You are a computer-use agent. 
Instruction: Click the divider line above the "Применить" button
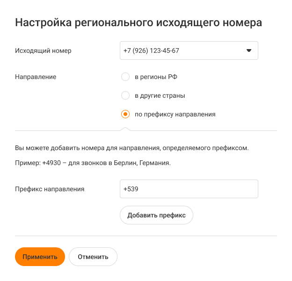coord(146,236)
